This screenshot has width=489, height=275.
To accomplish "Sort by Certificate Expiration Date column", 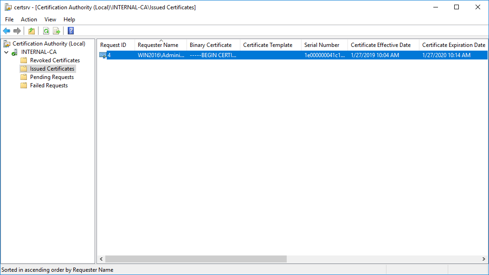I will point(453,45).
